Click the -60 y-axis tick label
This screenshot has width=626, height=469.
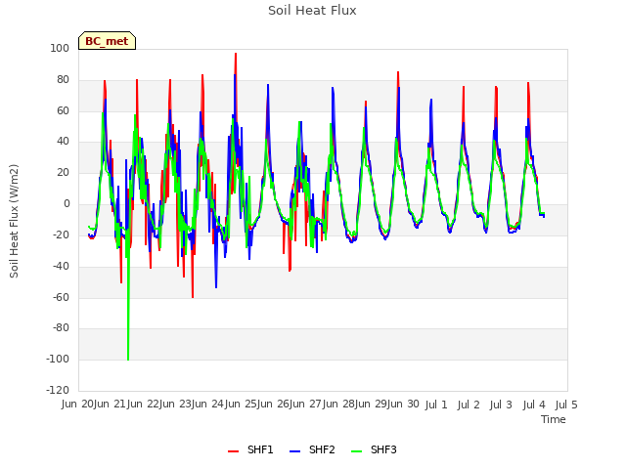61,297
